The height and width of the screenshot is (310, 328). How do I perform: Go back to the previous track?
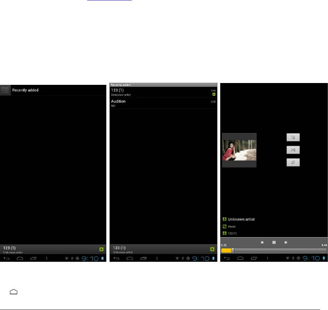[x=262, y=242]
